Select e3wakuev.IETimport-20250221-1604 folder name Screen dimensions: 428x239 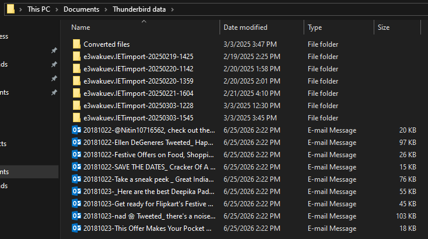pyautogui.click(x=138, y=93)
